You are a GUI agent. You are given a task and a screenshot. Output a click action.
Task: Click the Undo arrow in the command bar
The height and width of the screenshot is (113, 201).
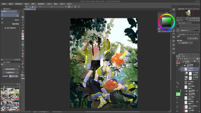coord(39,6)
